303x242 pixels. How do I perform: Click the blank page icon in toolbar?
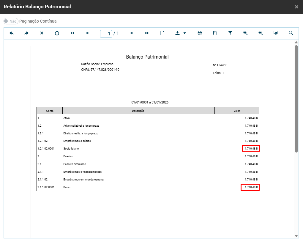[x=162, y=33]
